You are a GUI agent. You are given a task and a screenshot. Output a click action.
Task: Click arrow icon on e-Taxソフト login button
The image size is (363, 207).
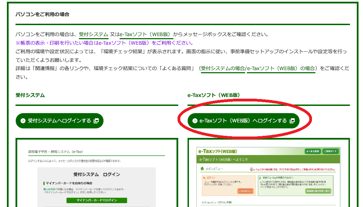coord(195,121)
